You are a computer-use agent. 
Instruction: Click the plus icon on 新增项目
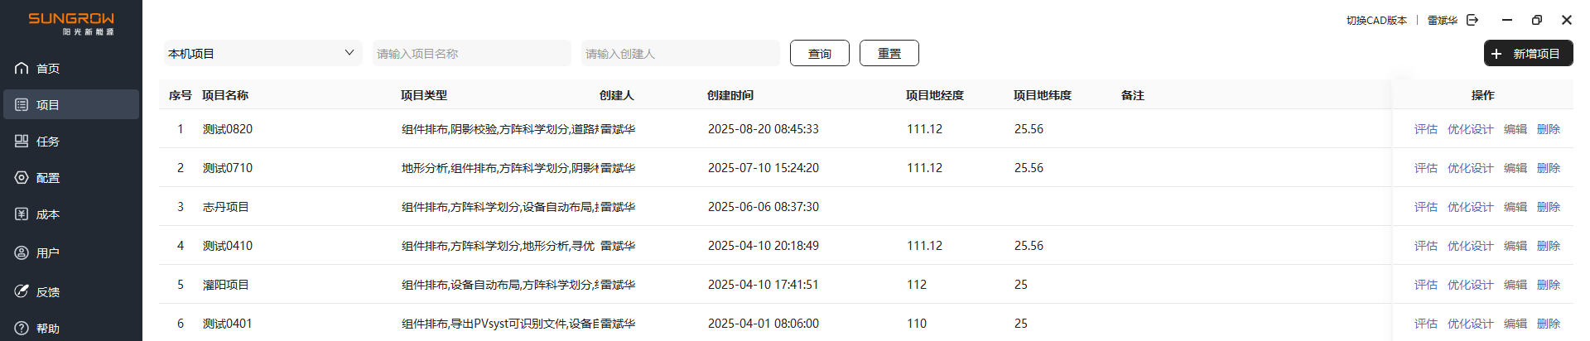click(1496, 54)
